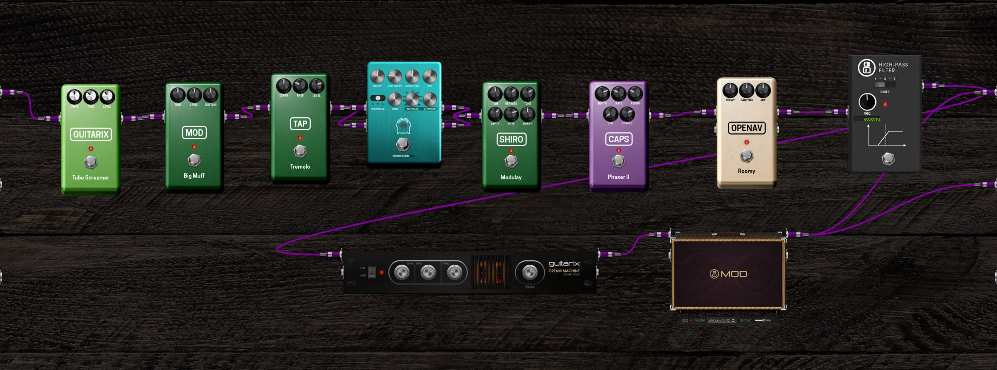
Task: Toggle the Roomy reverb footswitch
Action: (746, 156)
